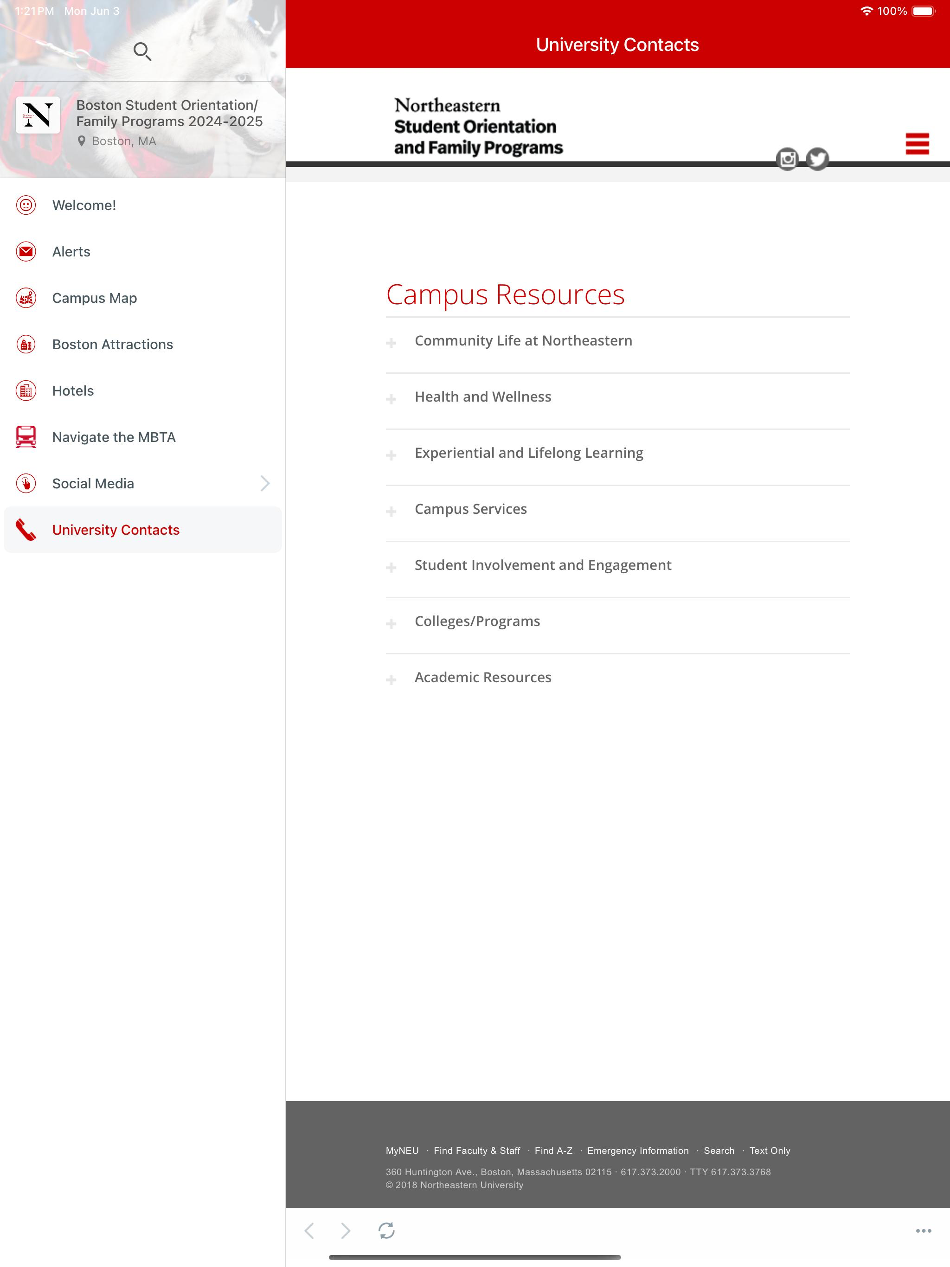Open the three-dot more options menu

923,1230
